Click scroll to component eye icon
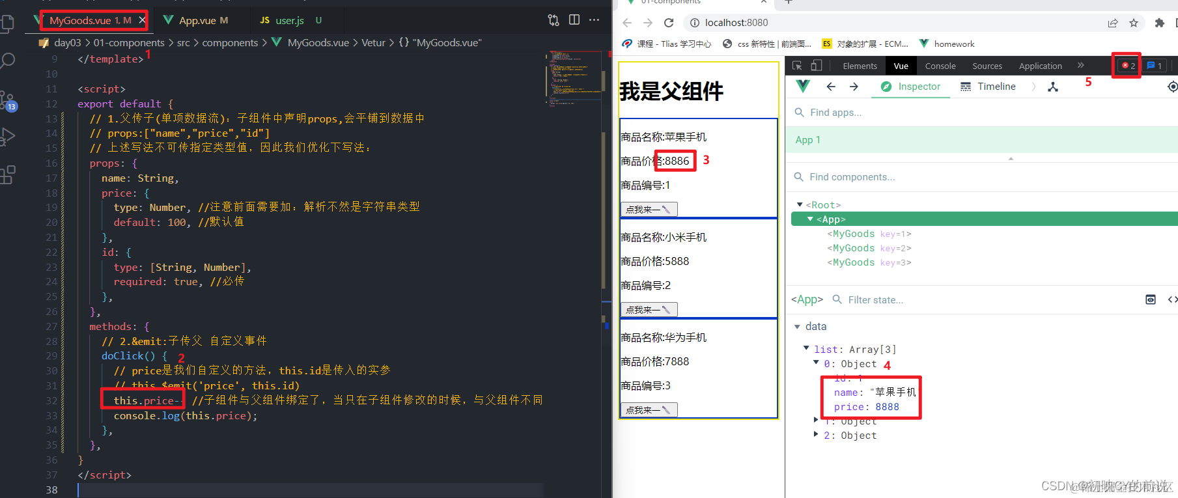The height and width of the screenshot is (498, 1178). (1151, 299)
